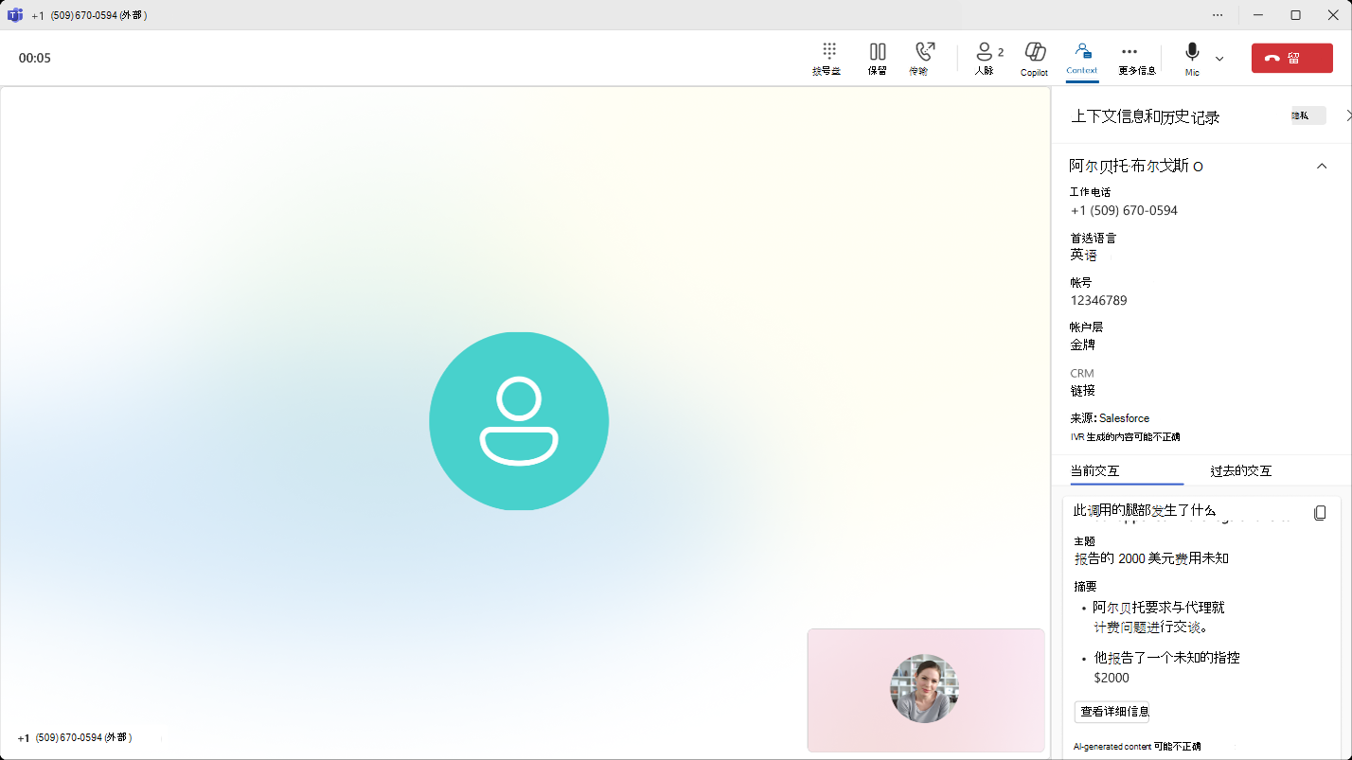The image size is (1352, 760).
Task: Collapse the caller details section
Action: [1322, 167]
